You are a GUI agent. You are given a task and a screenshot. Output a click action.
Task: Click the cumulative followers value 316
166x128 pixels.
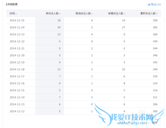pos(155,90)
